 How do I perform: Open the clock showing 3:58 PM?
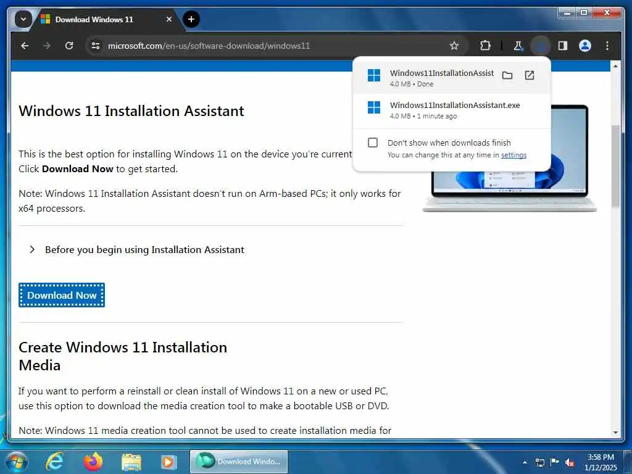point(601,462)
